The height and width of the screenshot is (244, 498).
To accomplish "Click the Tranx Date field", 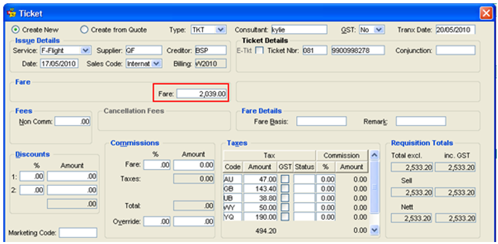I will [x=456, y=30].
